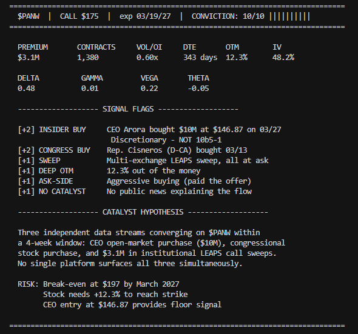Click the RISK: Break-even at $197 line
358x334 pixels.
pos(98,284)
